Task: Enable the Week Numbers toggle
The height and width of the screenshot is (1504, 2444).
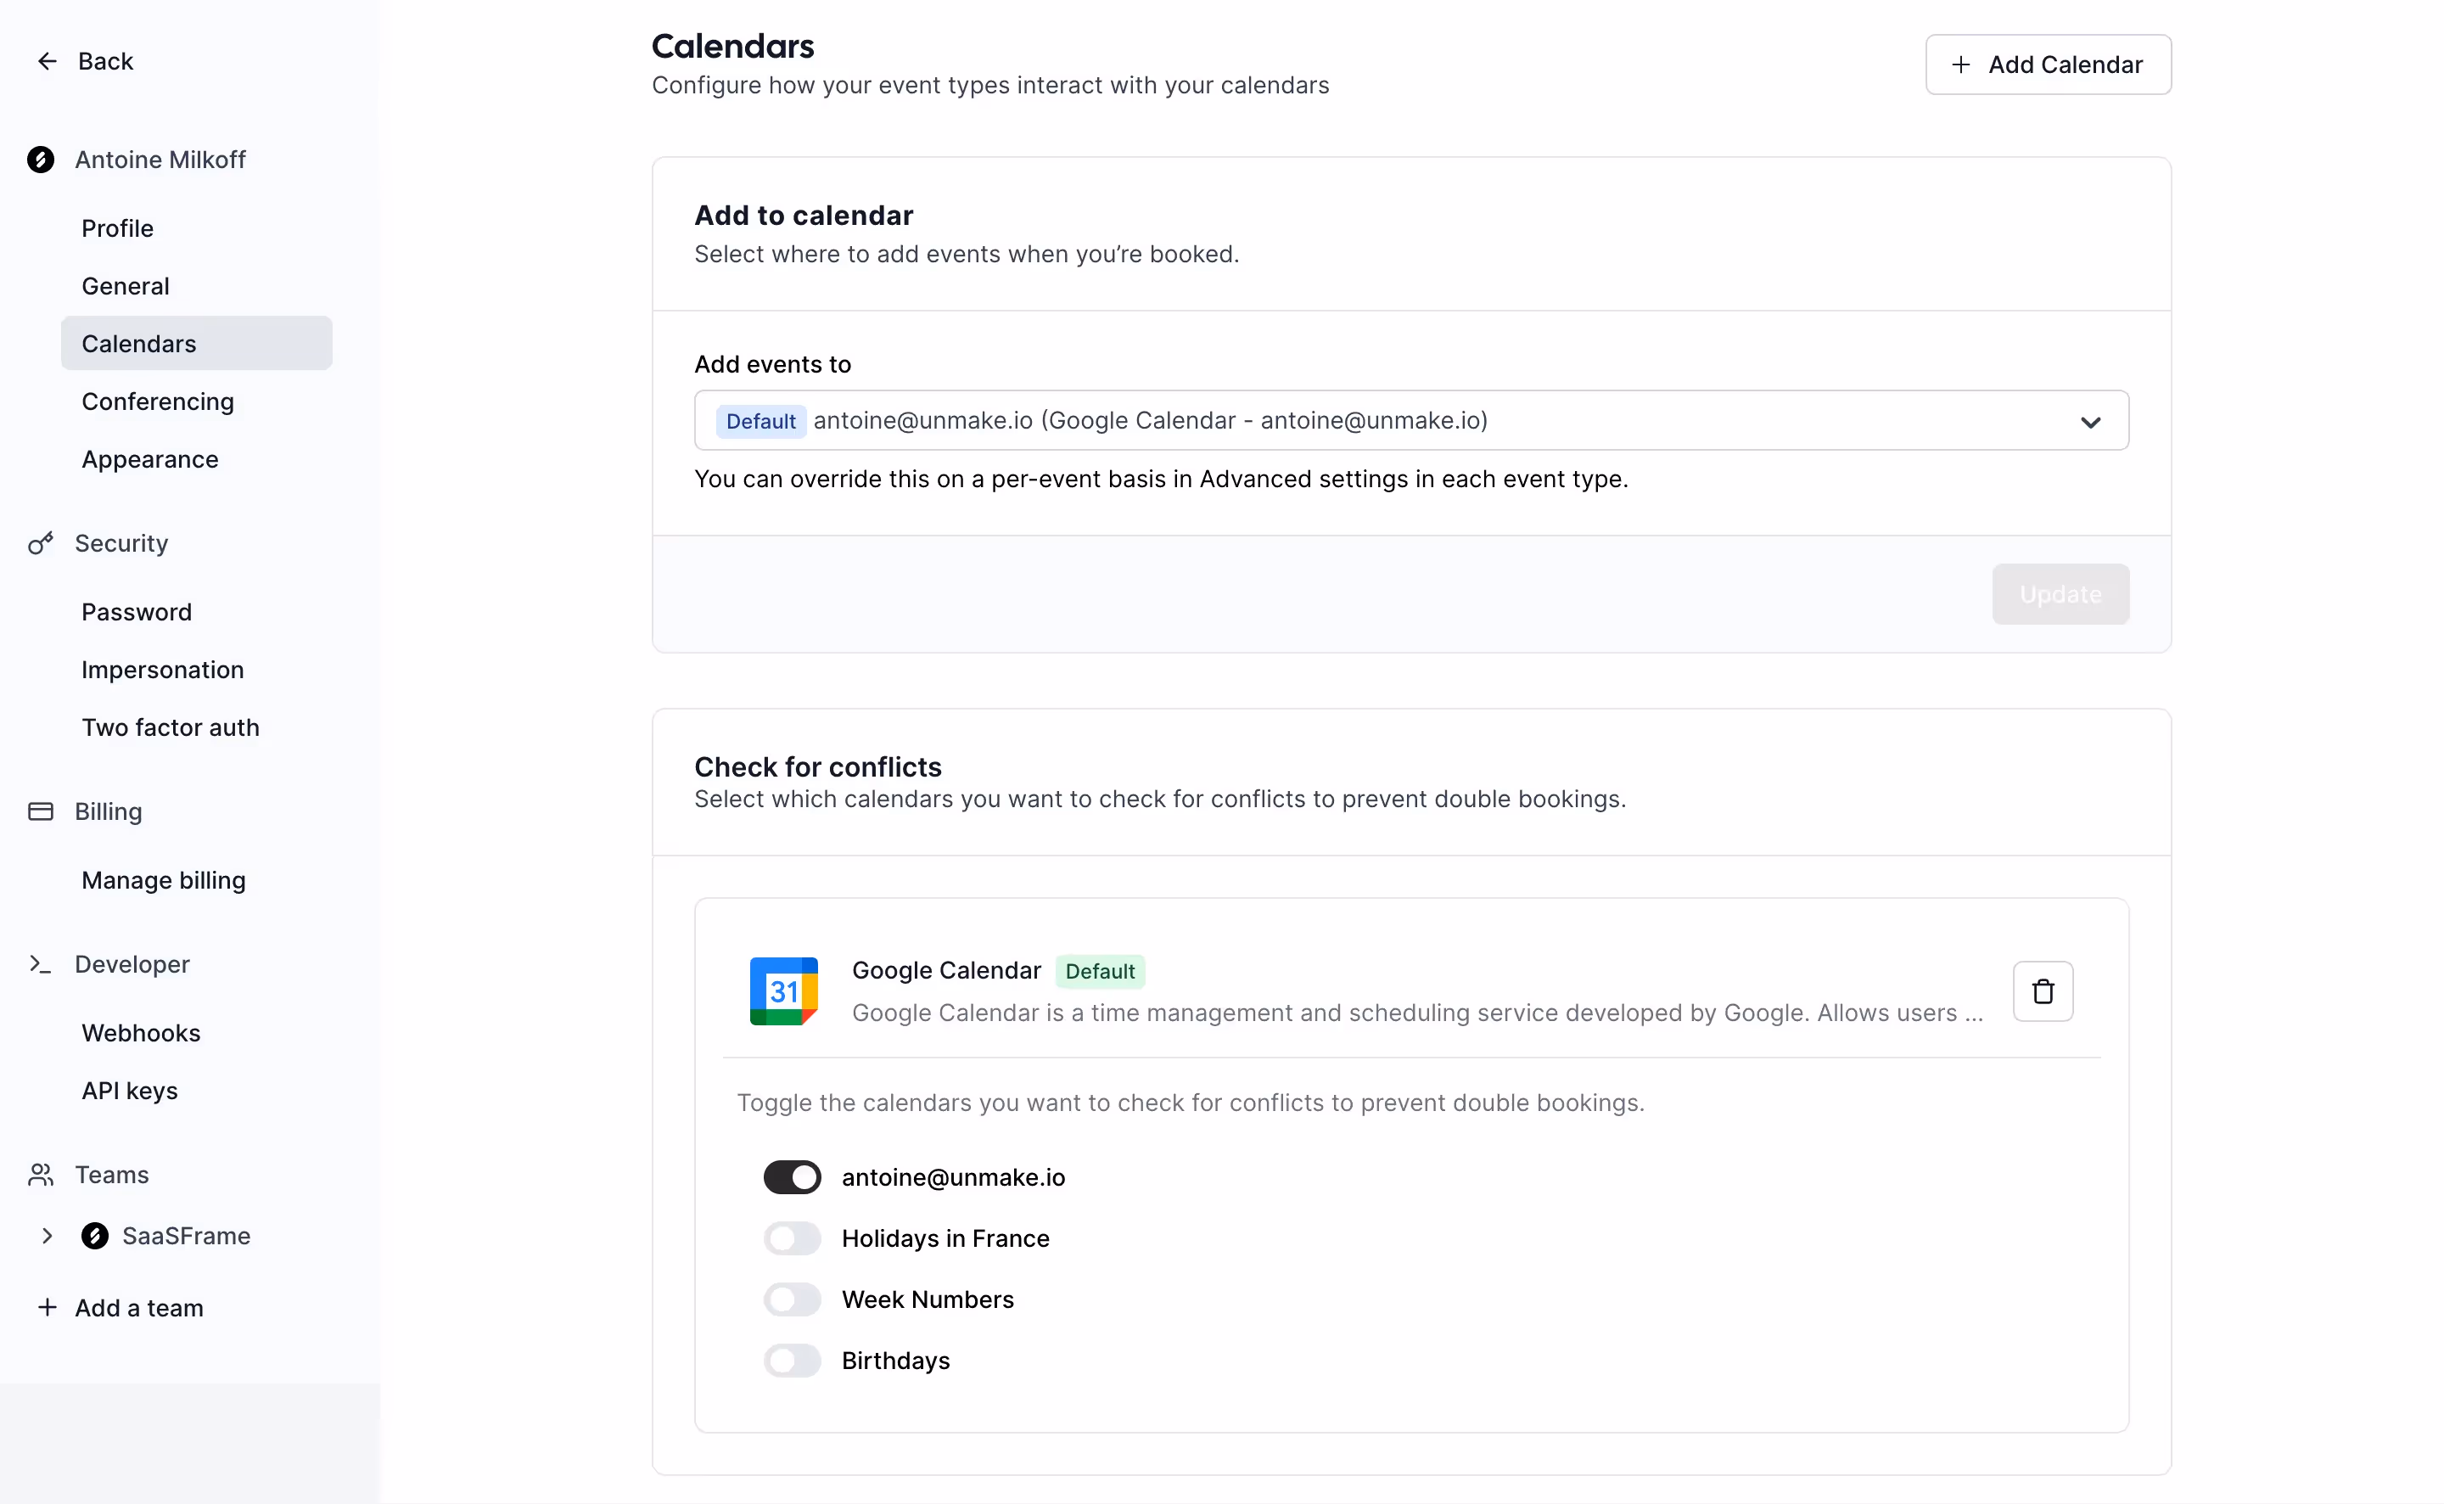Action: (x=792, y=1299)
